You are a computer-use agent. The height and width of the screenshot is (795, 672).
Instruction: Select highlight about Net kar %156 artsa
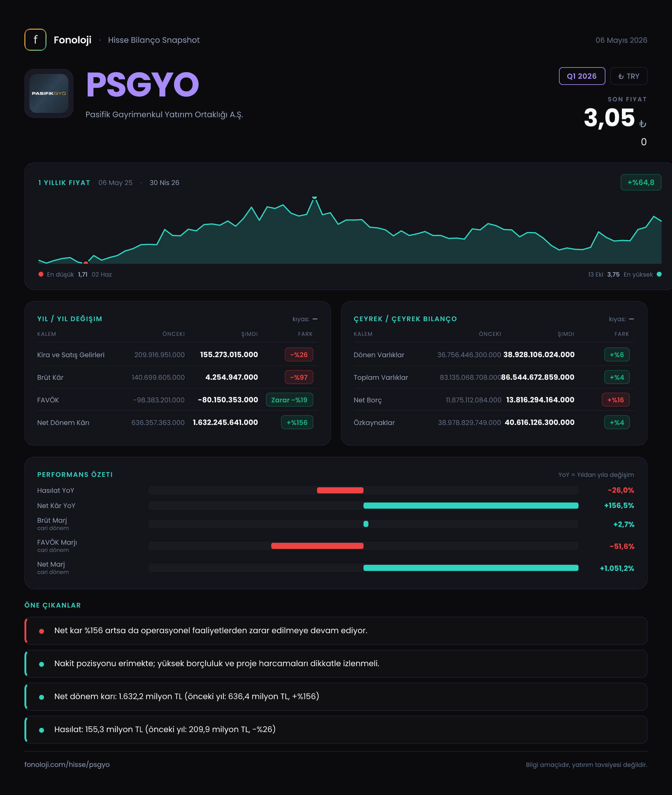[x=336, y=630]
